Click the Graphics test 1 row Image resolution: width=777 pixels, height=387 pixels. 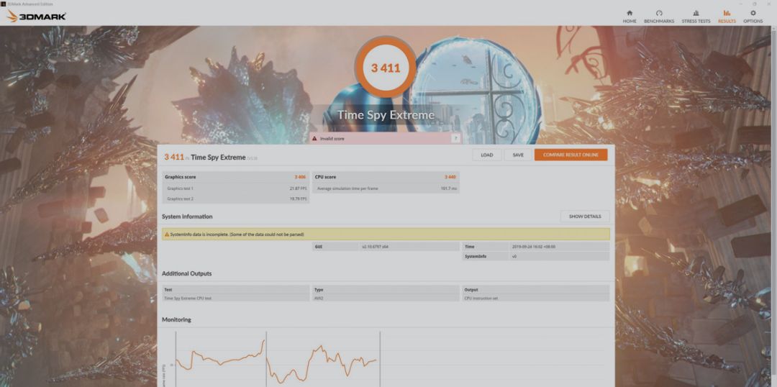click(x=235, y=188)
